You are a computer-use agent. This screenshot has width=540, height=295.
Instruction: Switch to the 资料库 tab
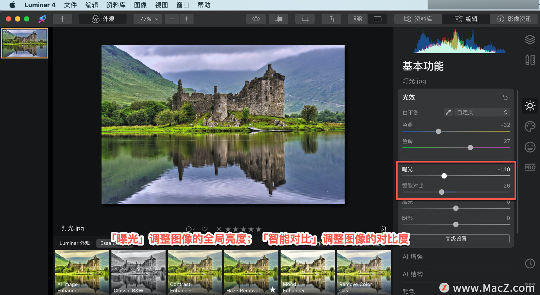coord(418,19)
